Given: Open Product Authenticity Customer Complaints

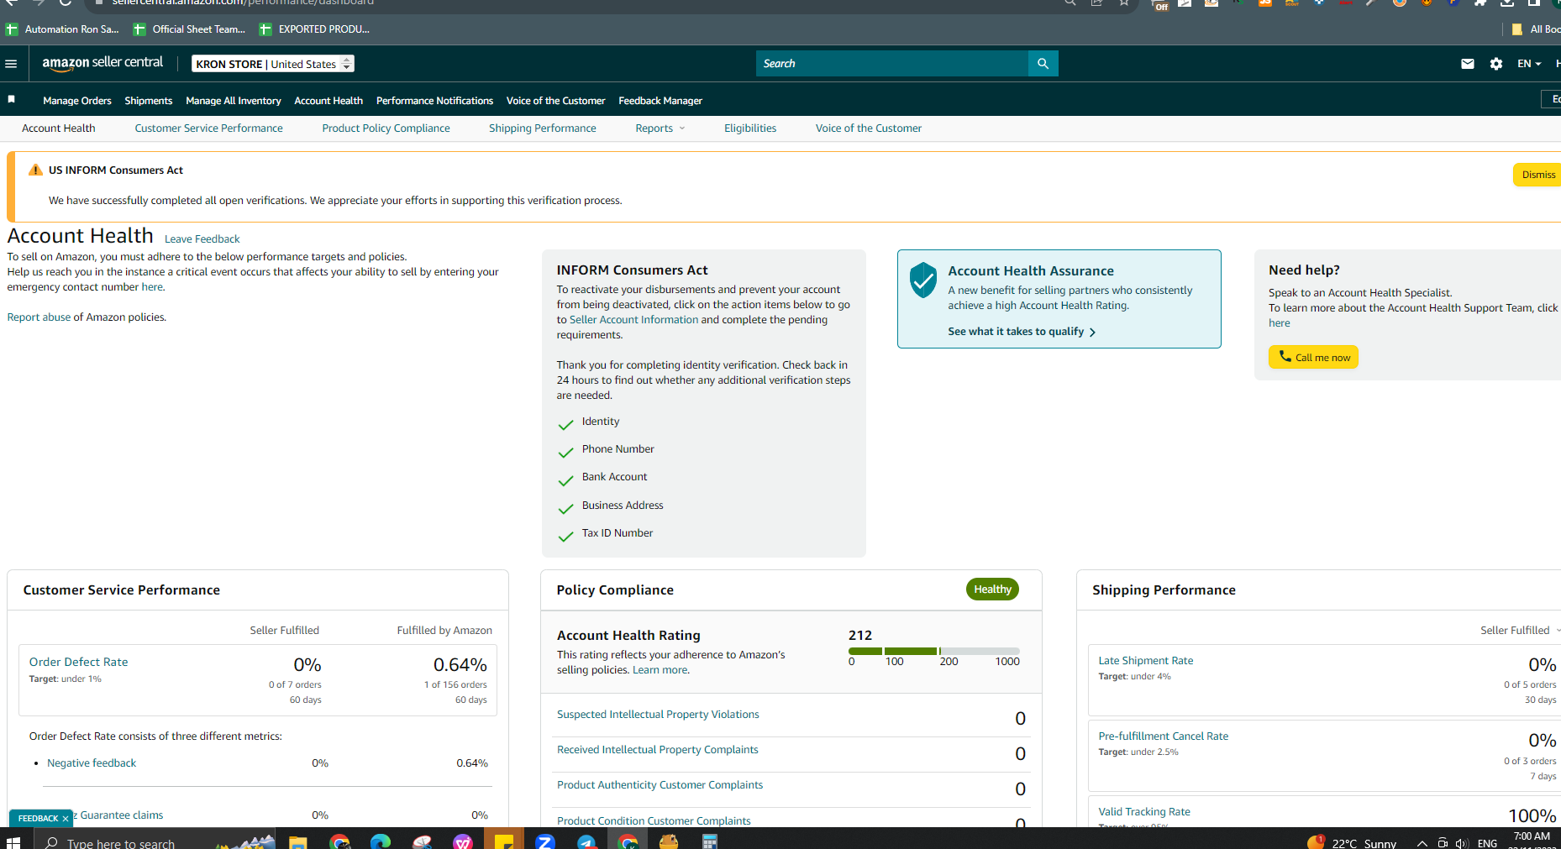Looking at the screenshot, I should [660, 785].
